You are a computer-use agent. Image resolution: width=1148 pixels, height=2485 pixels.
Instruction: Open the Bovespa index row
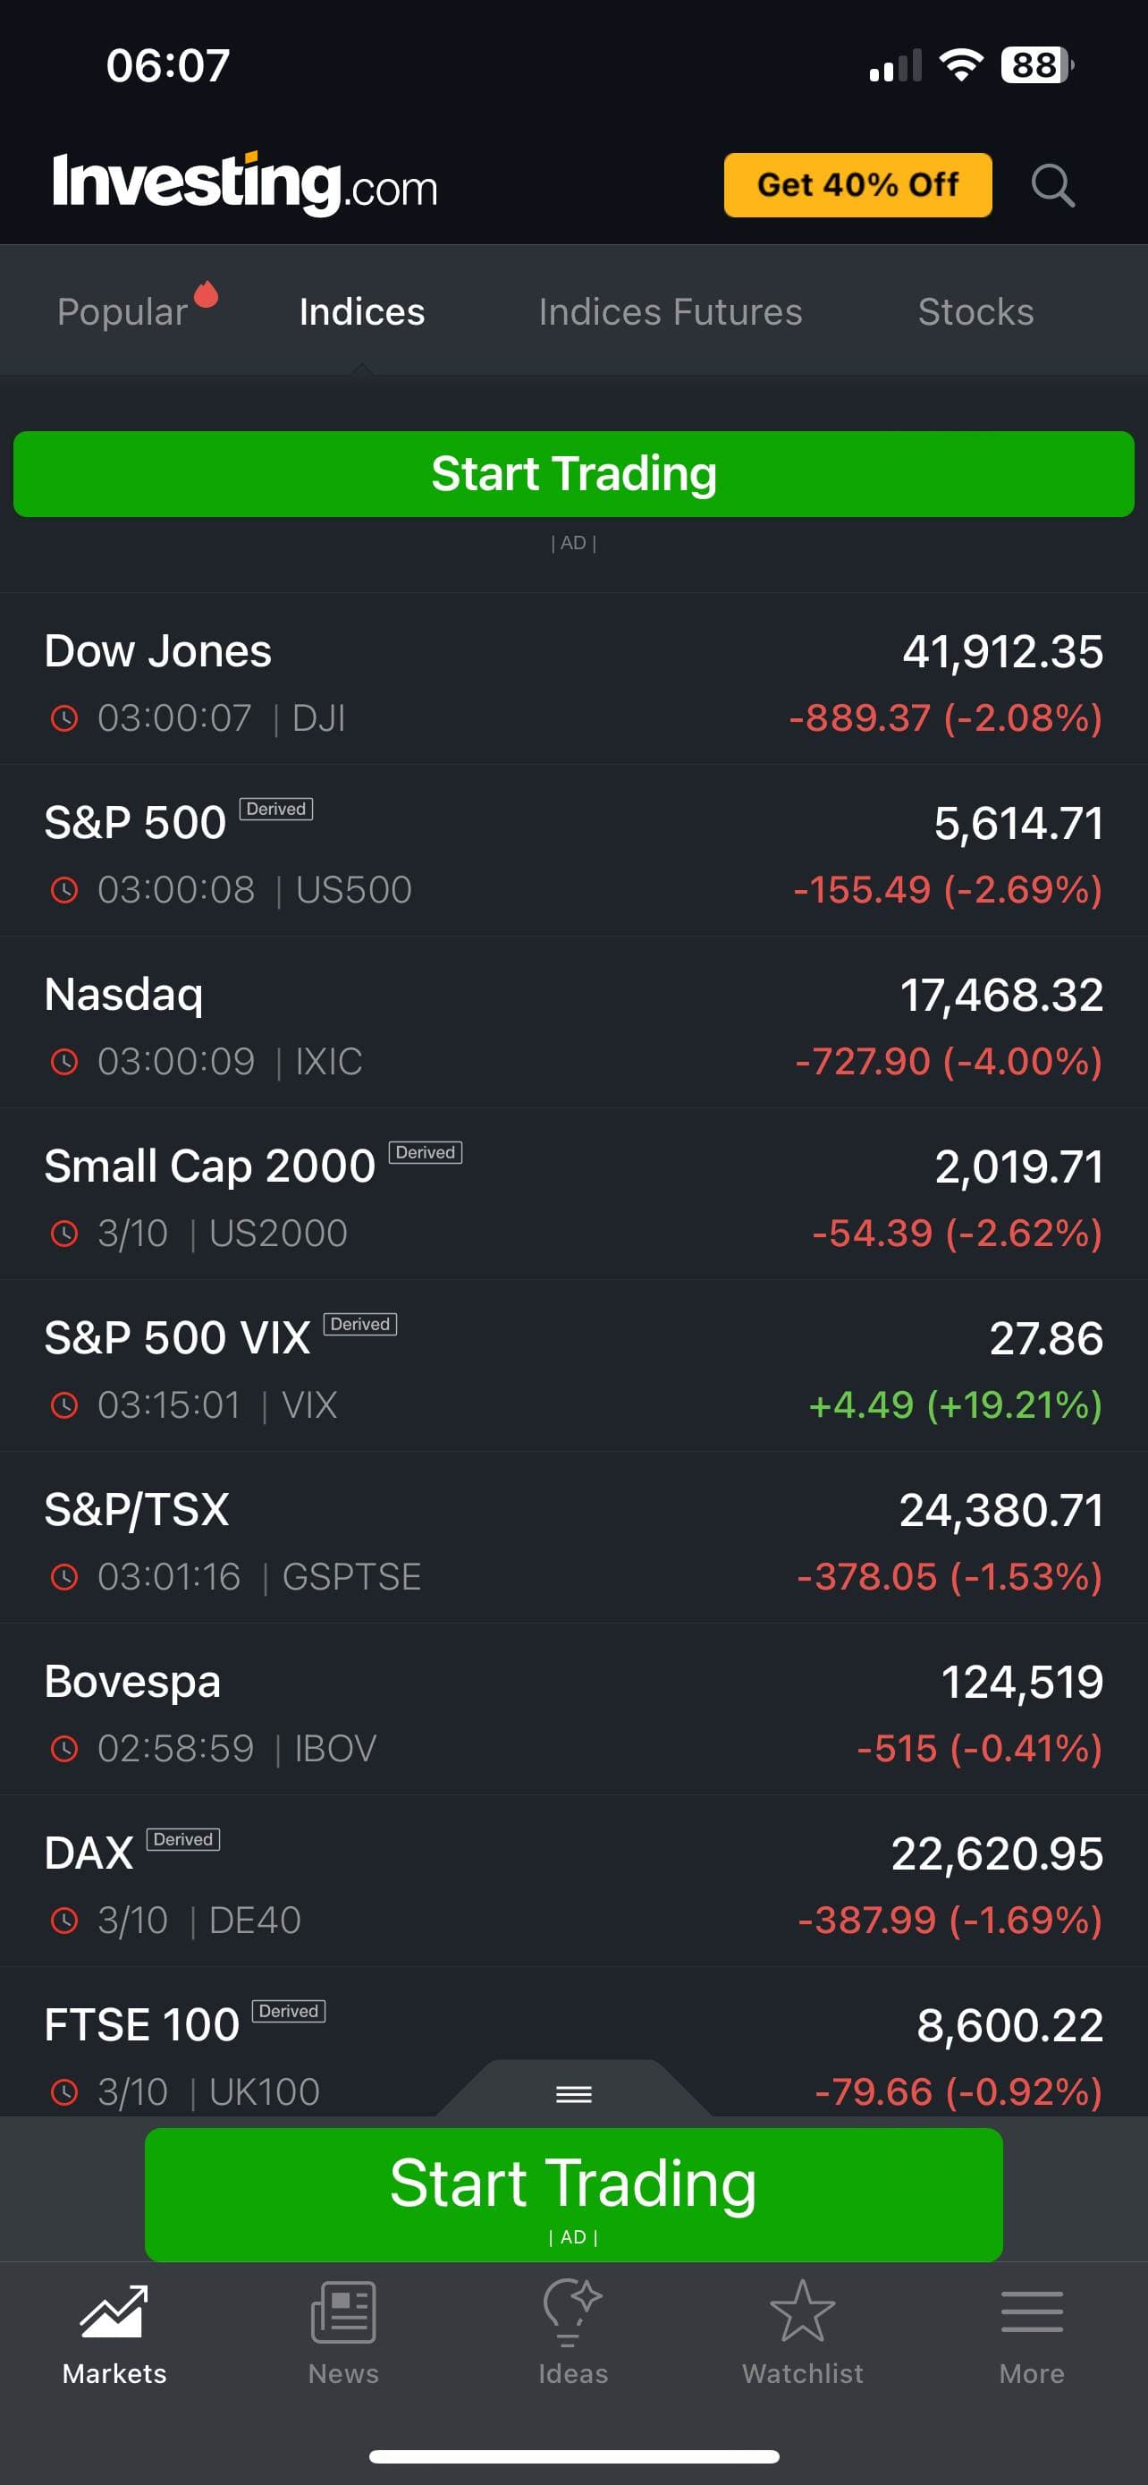tap(573, 1712)
